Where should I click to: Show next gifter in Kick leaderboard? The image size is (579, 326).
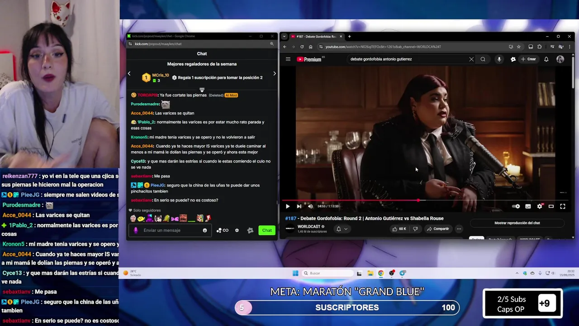click(275, 74)
